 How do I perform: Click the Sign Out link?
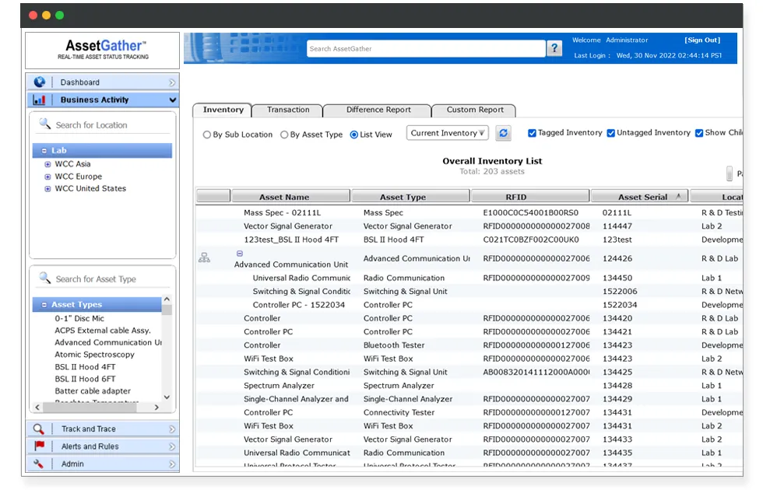click(702, 40)
